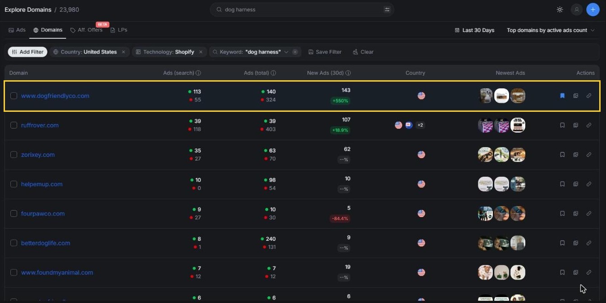Screen dimensions: 606x303
Task: Open the ads gallery icon for betterdoglife.com
Action: point(576,243)
